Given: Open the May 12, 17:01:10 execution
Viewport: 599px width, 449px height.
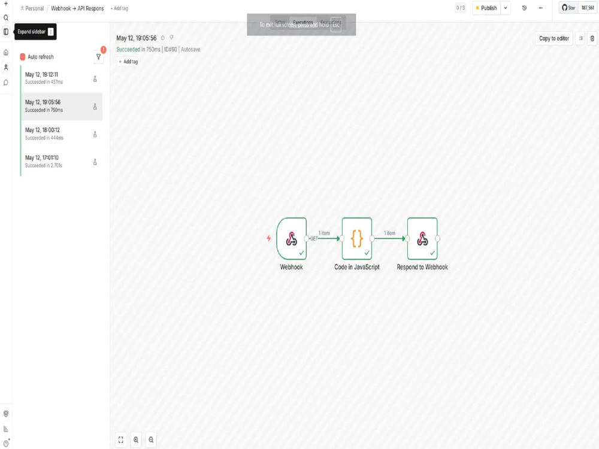Looking at the screenshot, I should tap(62, 162).
